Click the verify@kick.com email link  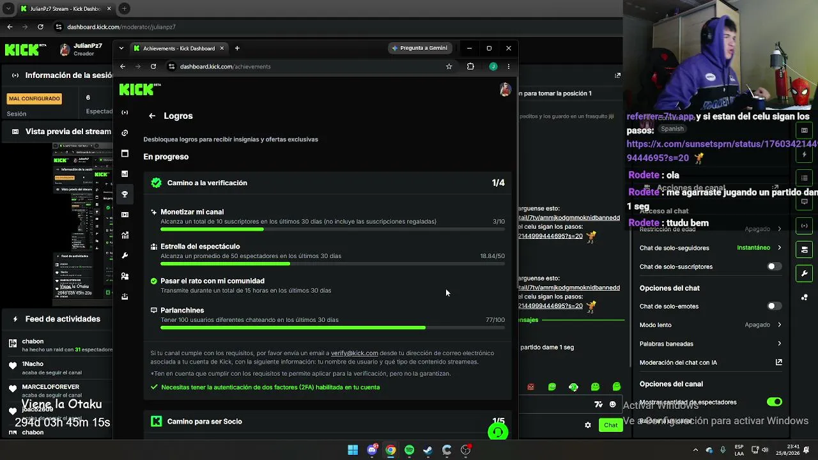pos(354,353)
